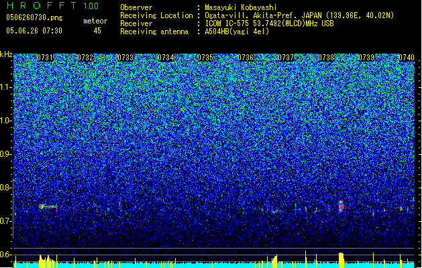Click the long meteor echo near 0731
The width and height of the screenshot is (422, 268).
48,207
